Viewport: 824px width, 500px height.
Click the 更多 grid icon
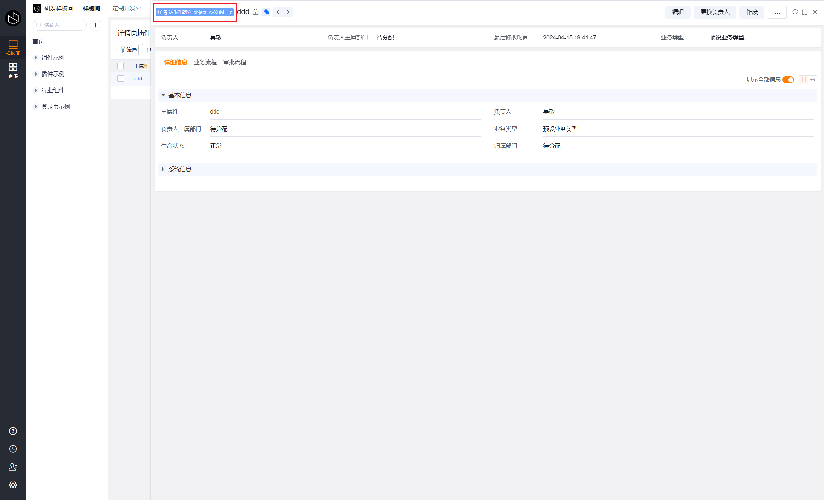point(13,70)
